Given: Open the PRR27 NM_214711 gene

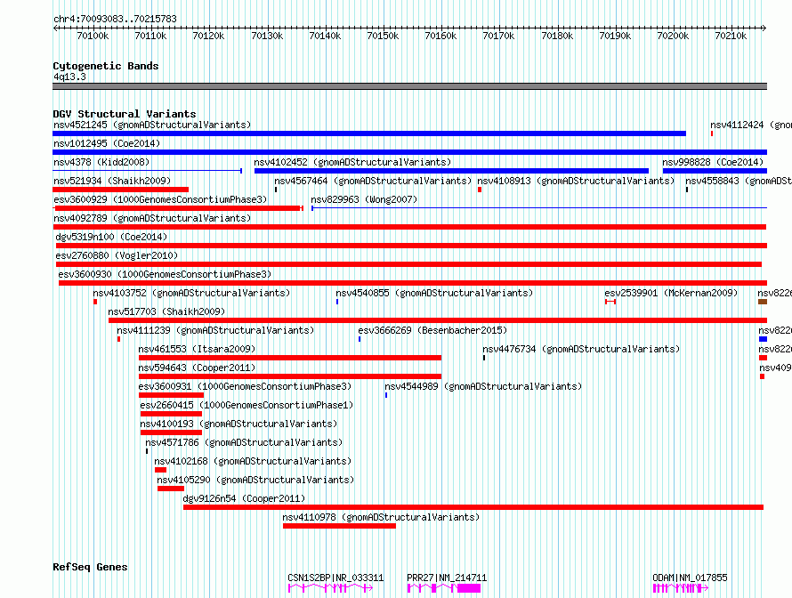Looking at the screenshot, I should click(x=447, y=578).
